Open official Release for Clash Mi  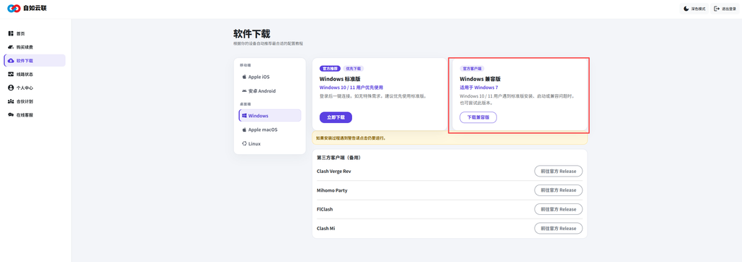pyautogui.click(x=559, y=228)
